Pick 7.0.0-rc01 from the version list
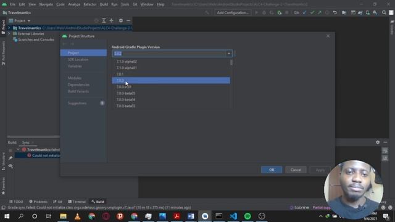395x222 pixels. pyautogui.click(x=171, y=87)
